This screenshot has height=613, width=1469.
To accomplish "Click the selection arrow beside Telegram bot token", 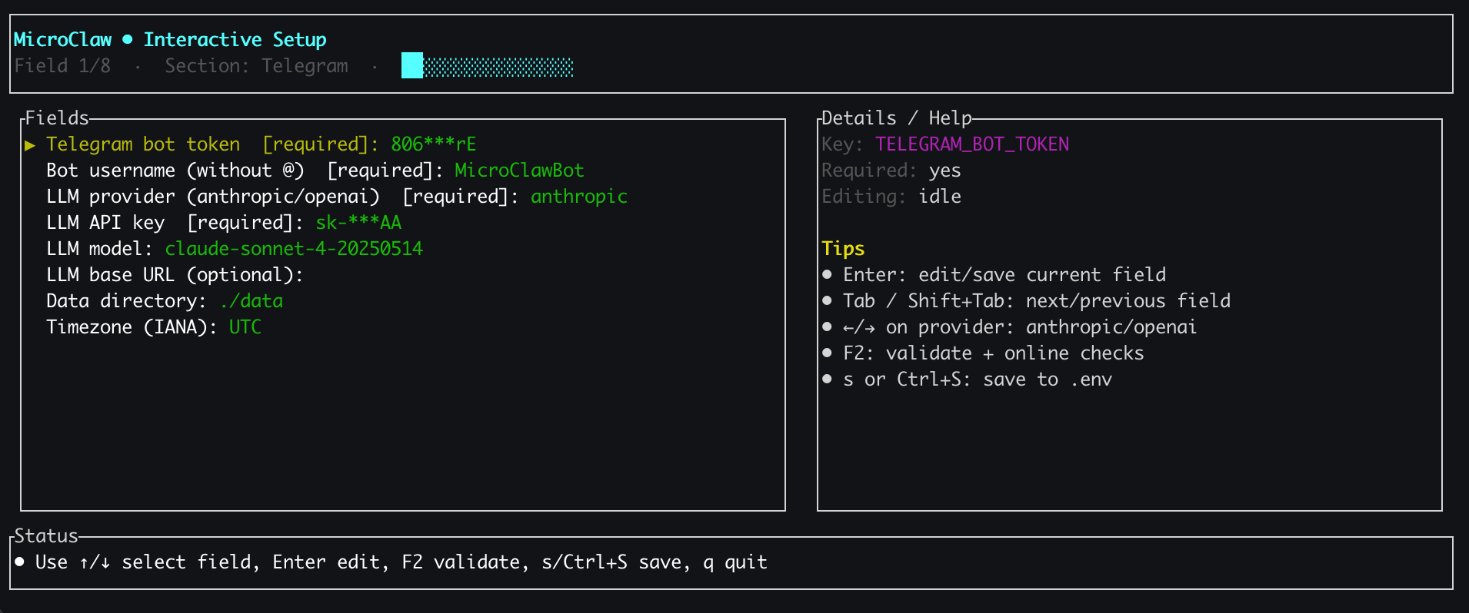I will [x=29, y=144].
